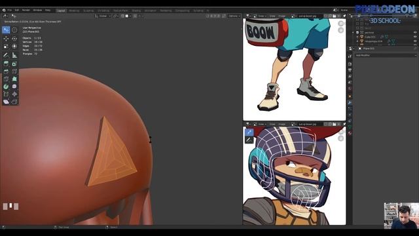Select the Knife tool
419x236 pixels.
pos(6,79)
